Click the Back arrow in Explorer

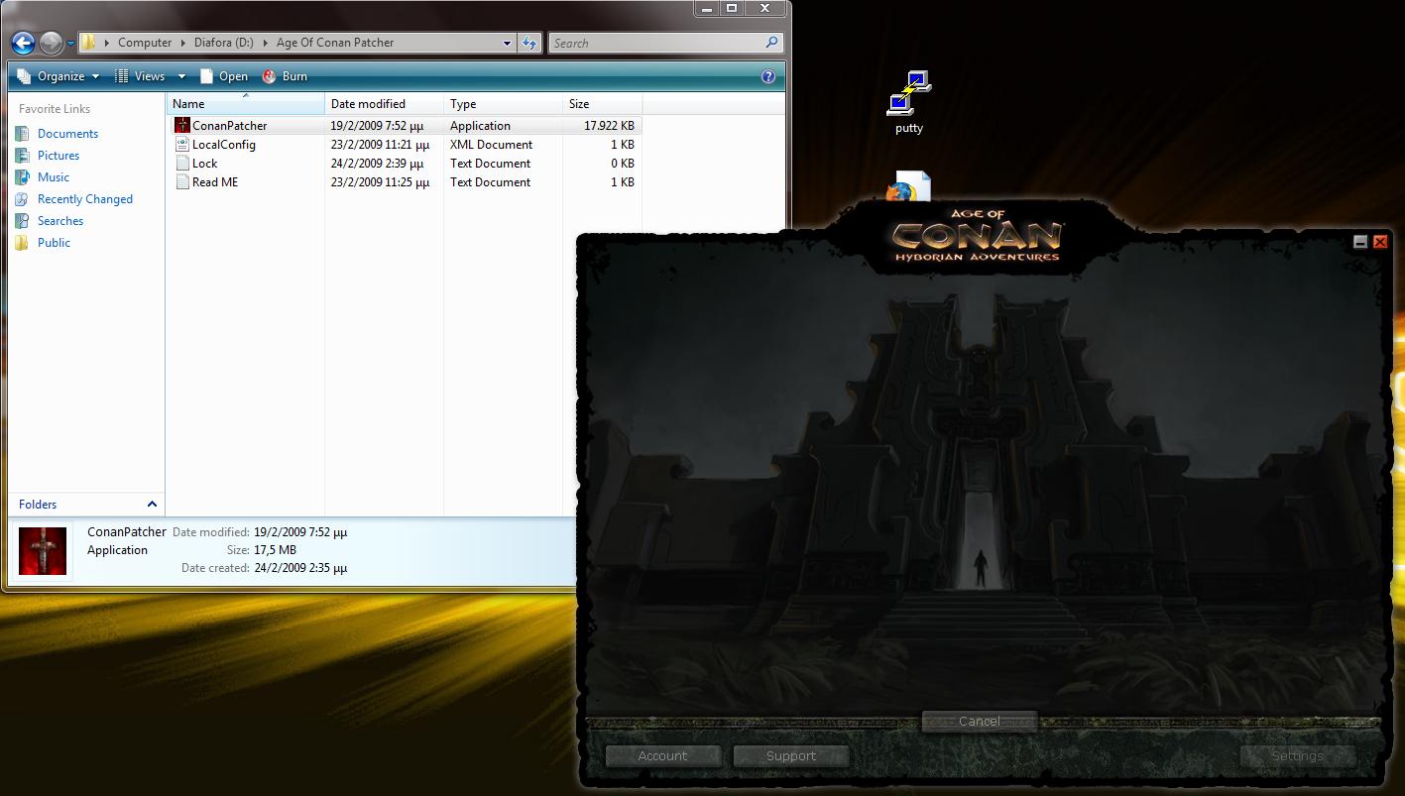point(23,43)
